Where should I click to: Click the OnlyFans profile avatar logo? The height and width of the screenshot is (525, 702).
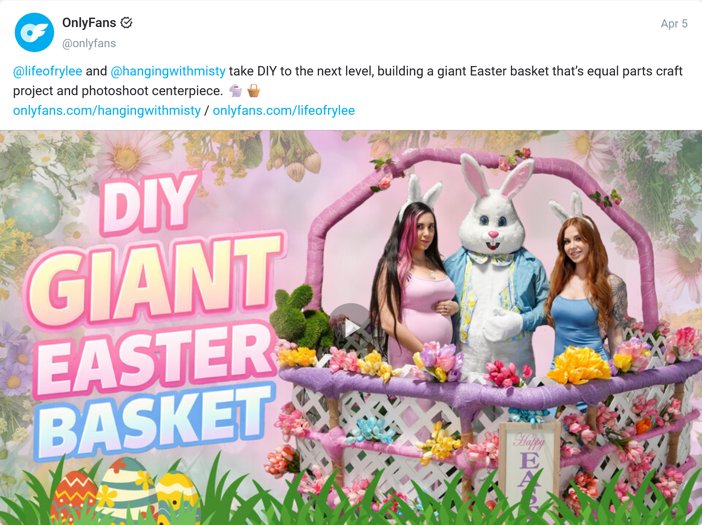click(x=34, y=32)
